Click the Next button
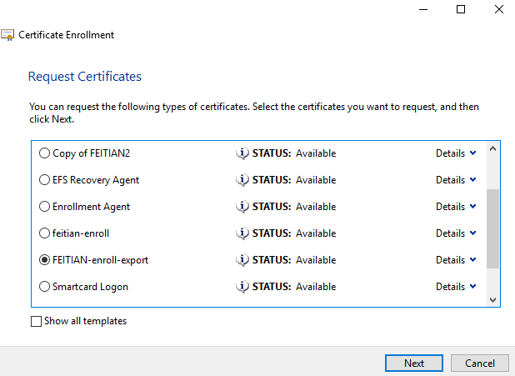The height and width of the screenshot is (376, 515). (x=414, y=363)
